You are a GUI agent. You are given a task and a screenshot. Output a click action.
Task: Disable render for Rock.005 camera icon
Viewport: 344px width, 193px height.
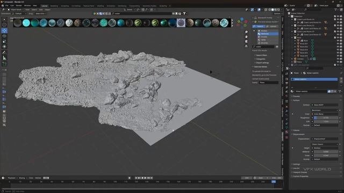coord(341,56)
